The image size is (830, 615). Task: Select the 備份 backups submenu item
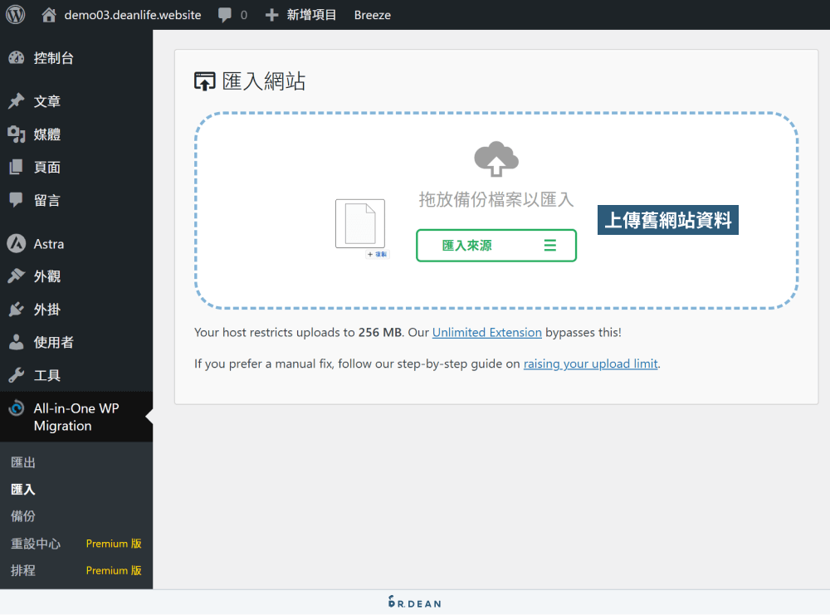point(22,515)
